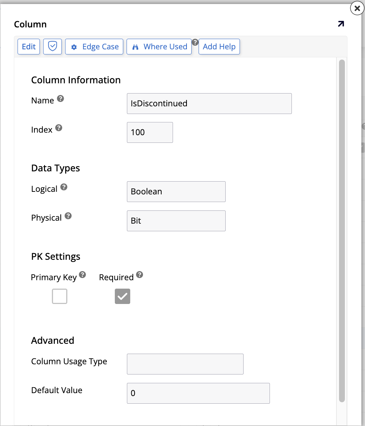
Task: Enable the Primary Key checkbox
Action: point(59,296)
